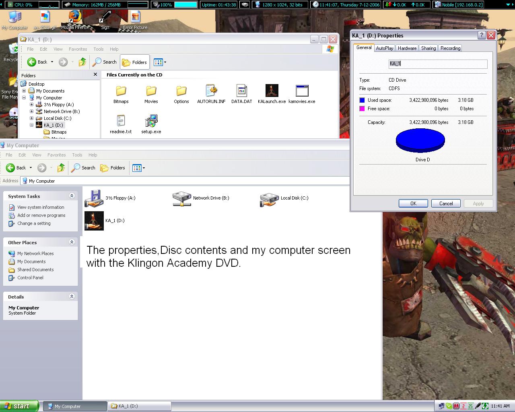Collapse My Computer in the folder tree
Image resolution: width=515 pixels, height=412 pixels.
pyautogui.click(x=24, y=98)
